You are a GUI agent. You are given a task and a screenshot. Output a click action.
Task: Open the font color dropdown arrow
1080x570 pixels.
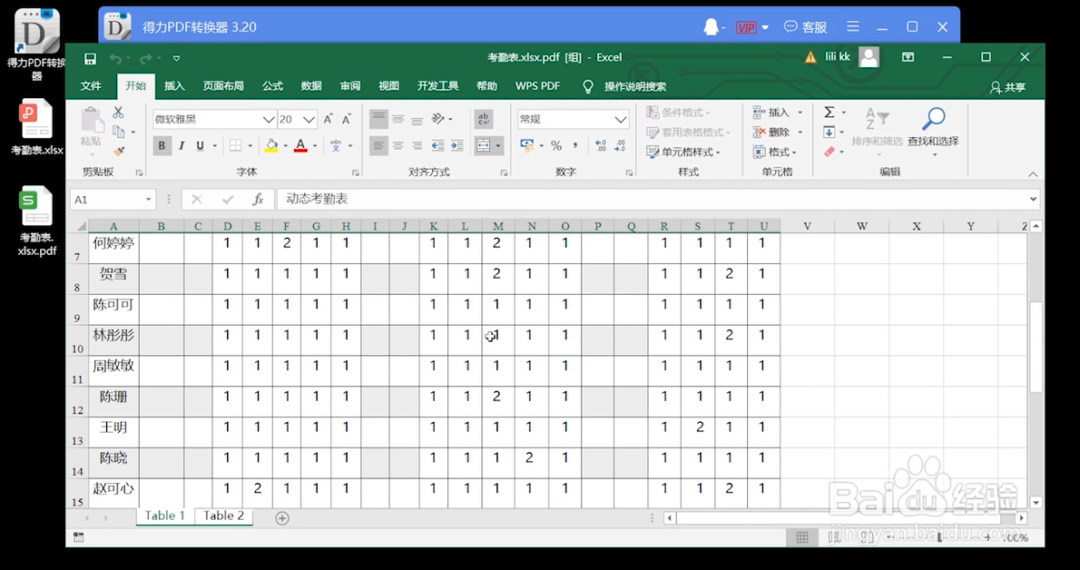click(x=315, y=145)
